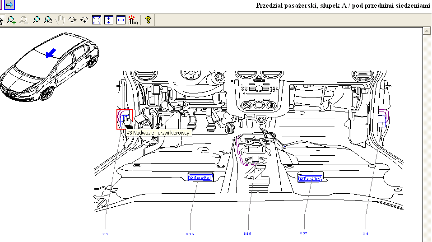Screen dimensions: 432x242
Task: Select the plain magnifier zoom tool
Action: [36, 20]
